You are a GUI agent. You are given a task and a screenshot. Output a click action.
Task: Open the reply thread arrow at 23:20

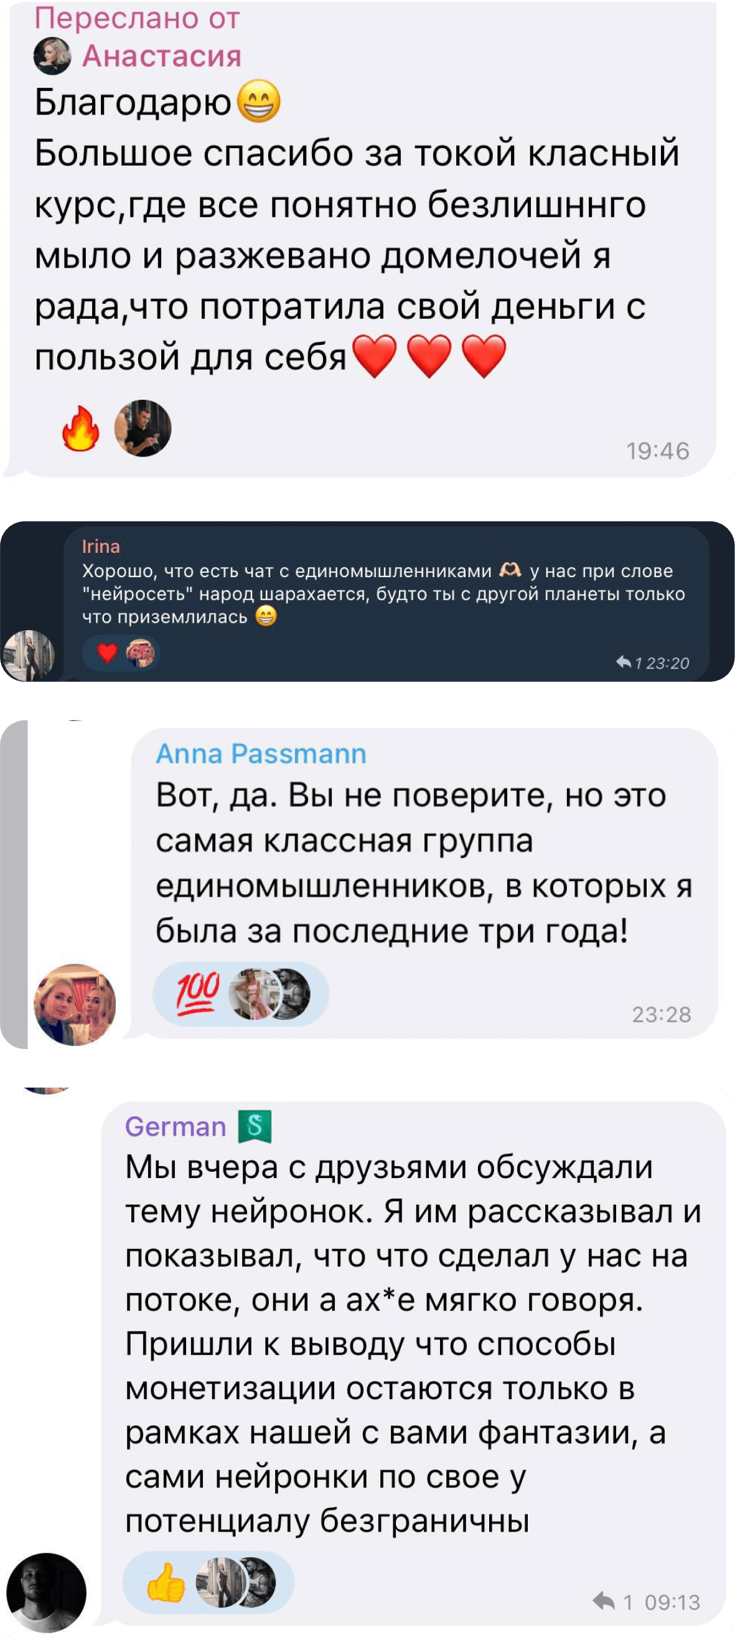pos(624,662)
